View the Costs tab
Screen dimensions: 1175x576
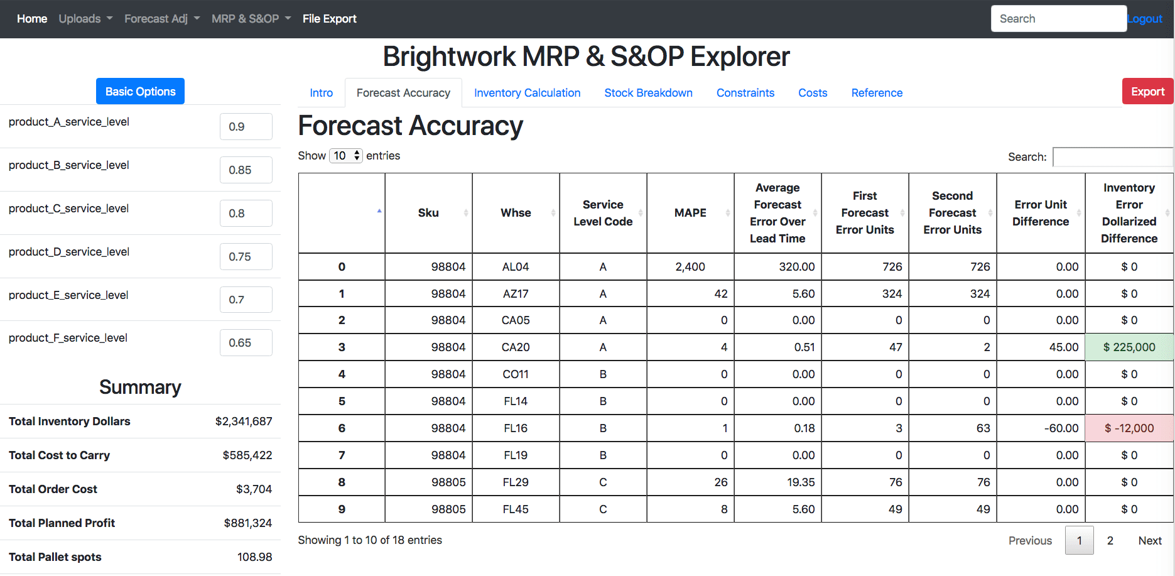click(x=813, y=93)
